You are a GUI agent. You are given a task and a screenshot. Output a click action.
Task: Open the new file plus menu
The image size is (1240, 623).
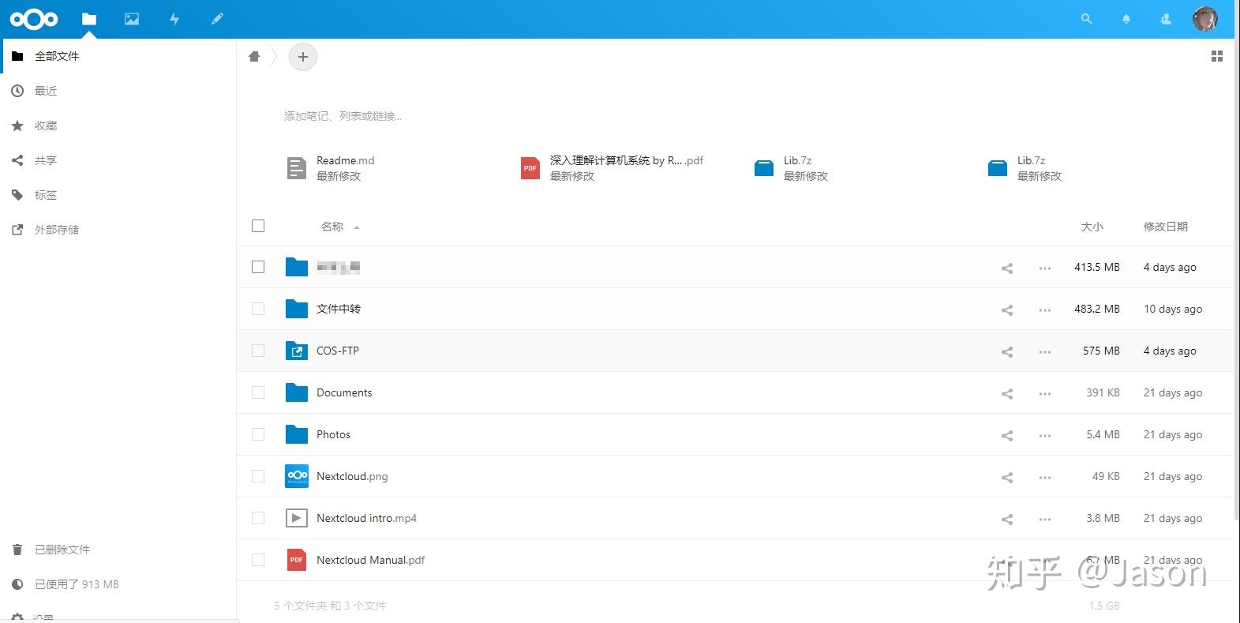(303, 57)
